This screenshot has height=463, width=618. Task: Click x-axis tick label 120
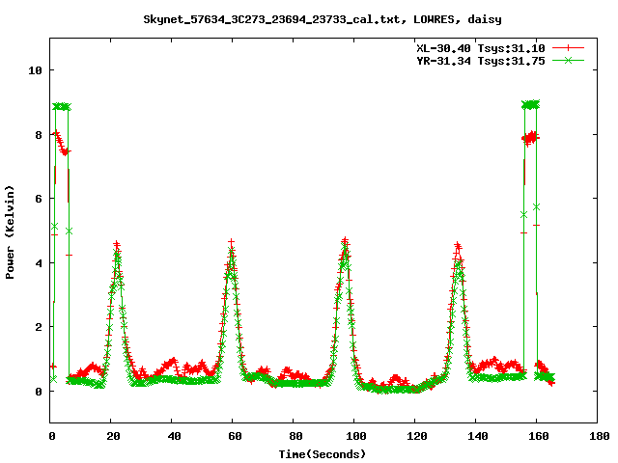point(417,436)
